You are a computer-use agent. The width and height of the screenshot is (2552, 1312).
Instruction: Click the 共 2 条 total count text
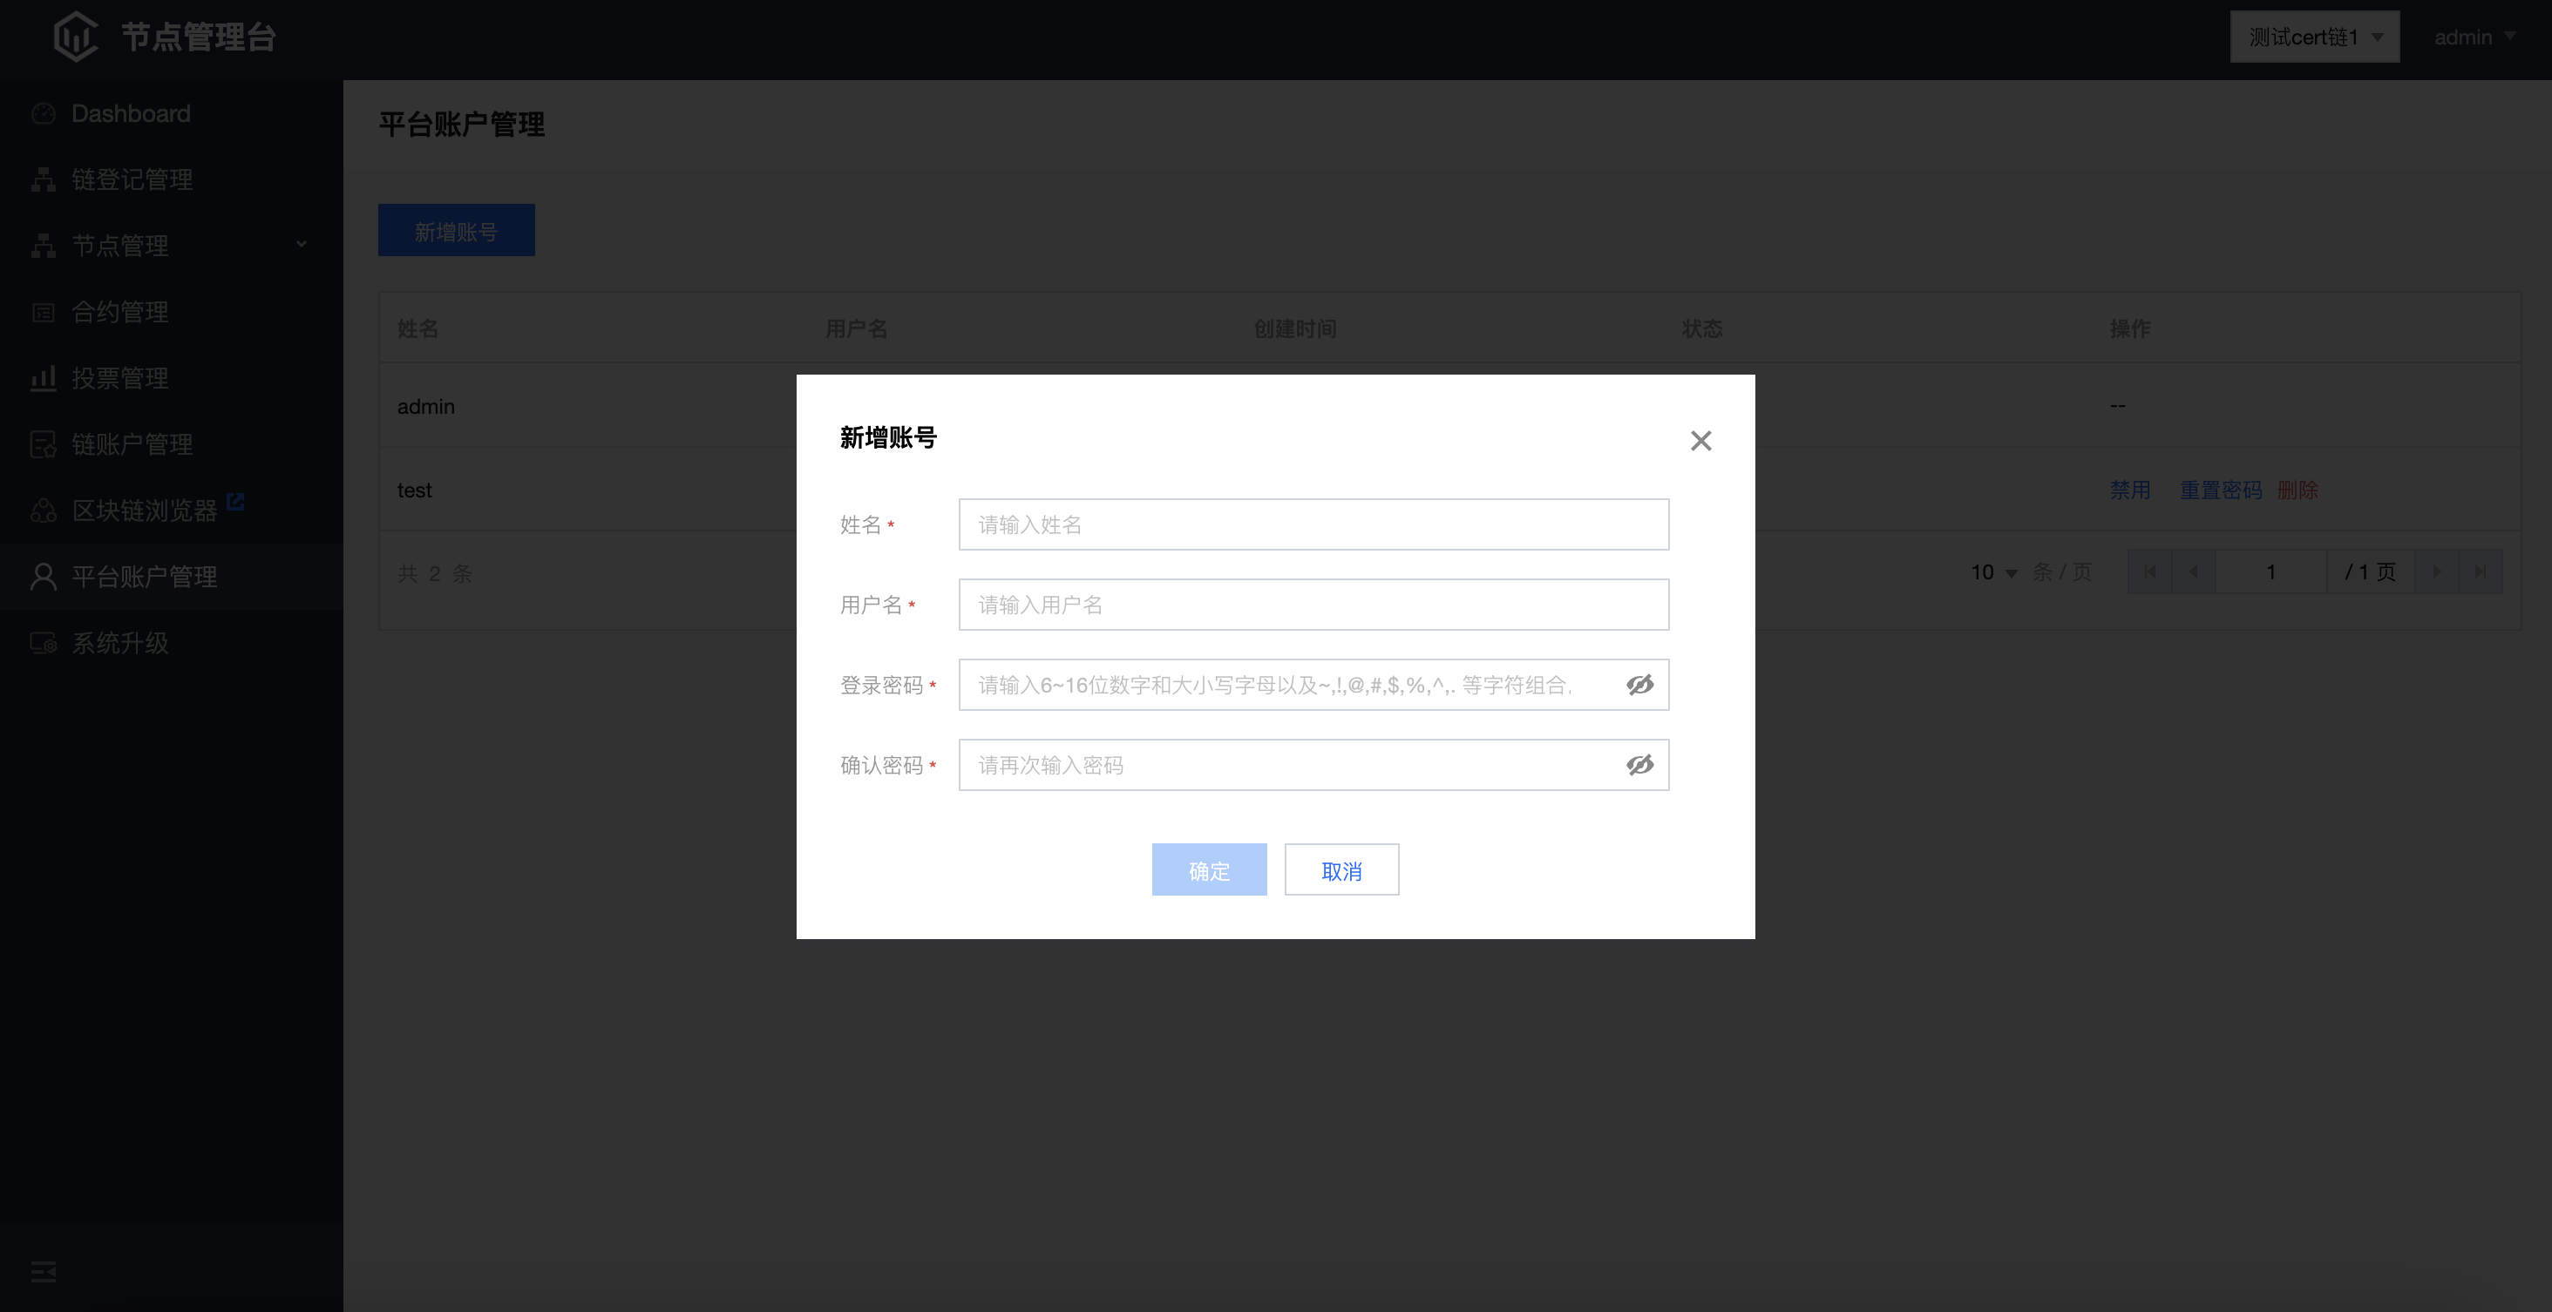point(435,573)
